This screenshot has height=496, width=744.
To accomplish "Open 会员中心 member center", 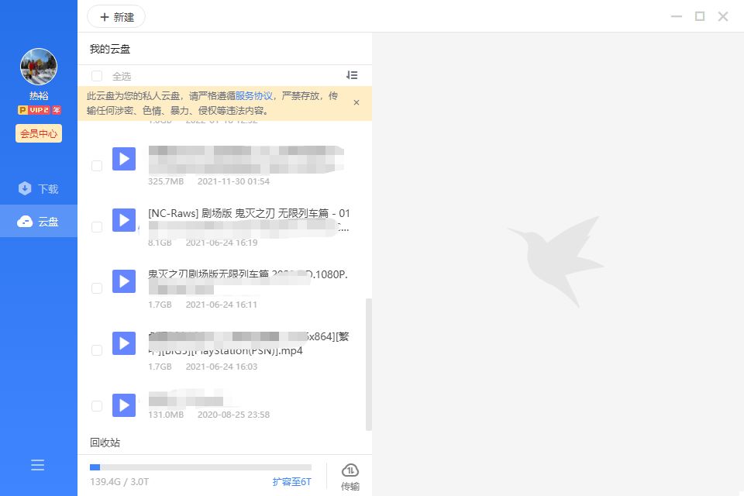I will click(39, 133).
